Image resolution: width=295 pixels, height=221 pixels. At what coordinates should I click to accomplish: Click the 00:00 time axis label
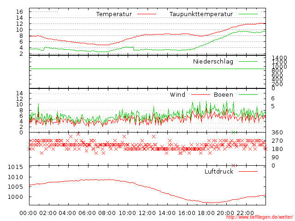(x=28, y=213)
